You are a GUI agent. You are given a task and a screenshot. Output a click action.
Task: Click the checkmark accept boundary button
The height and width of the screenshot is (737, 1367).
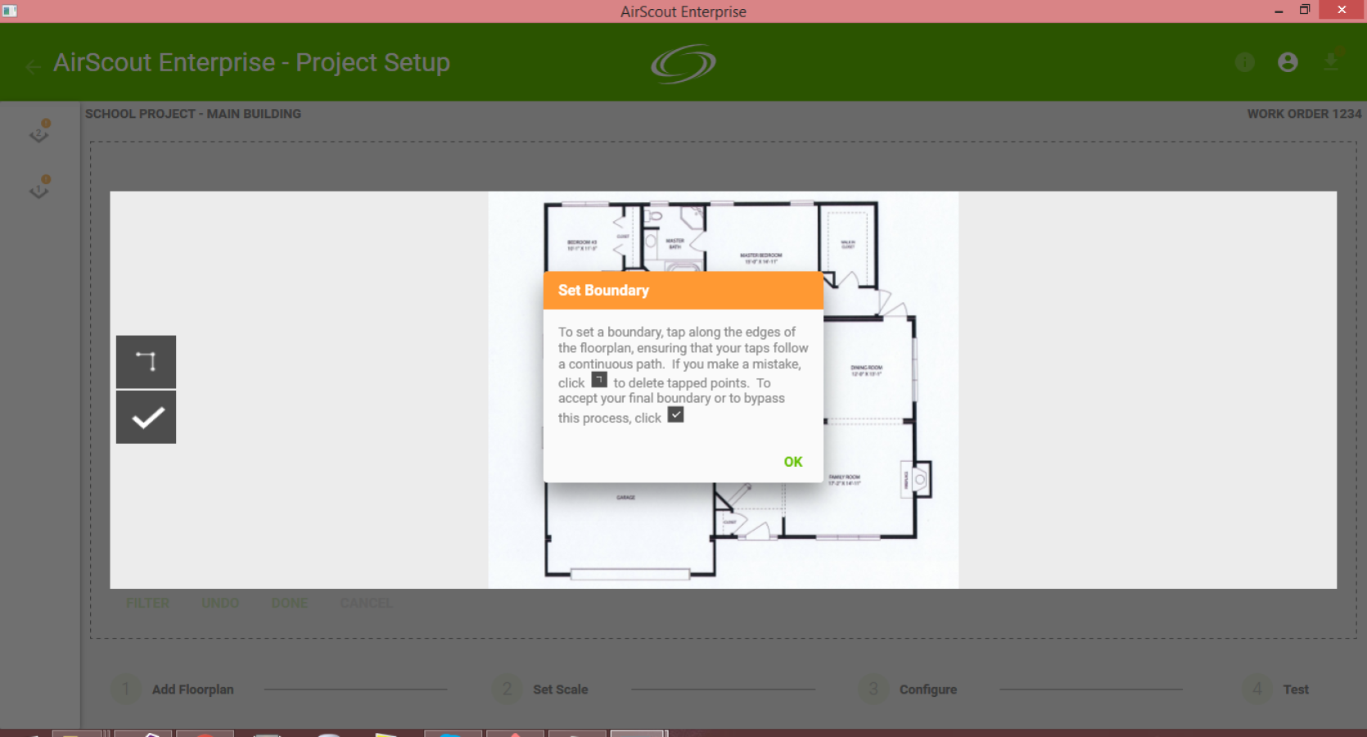tap(146, 418)
